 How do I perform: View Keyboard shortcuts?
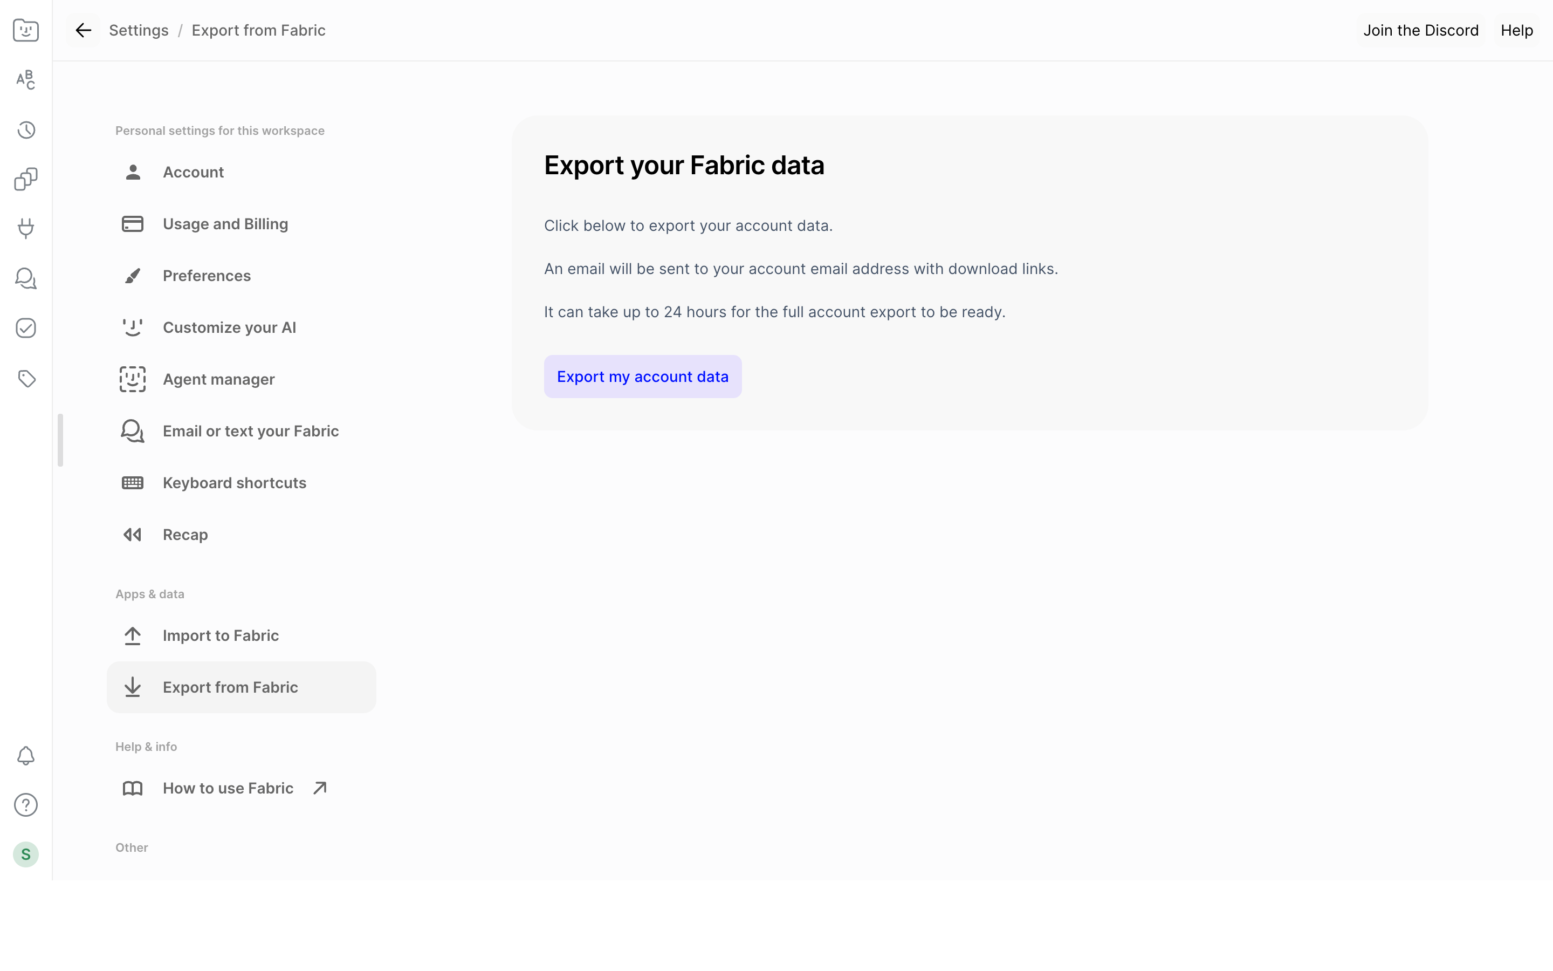pos(241,483)
